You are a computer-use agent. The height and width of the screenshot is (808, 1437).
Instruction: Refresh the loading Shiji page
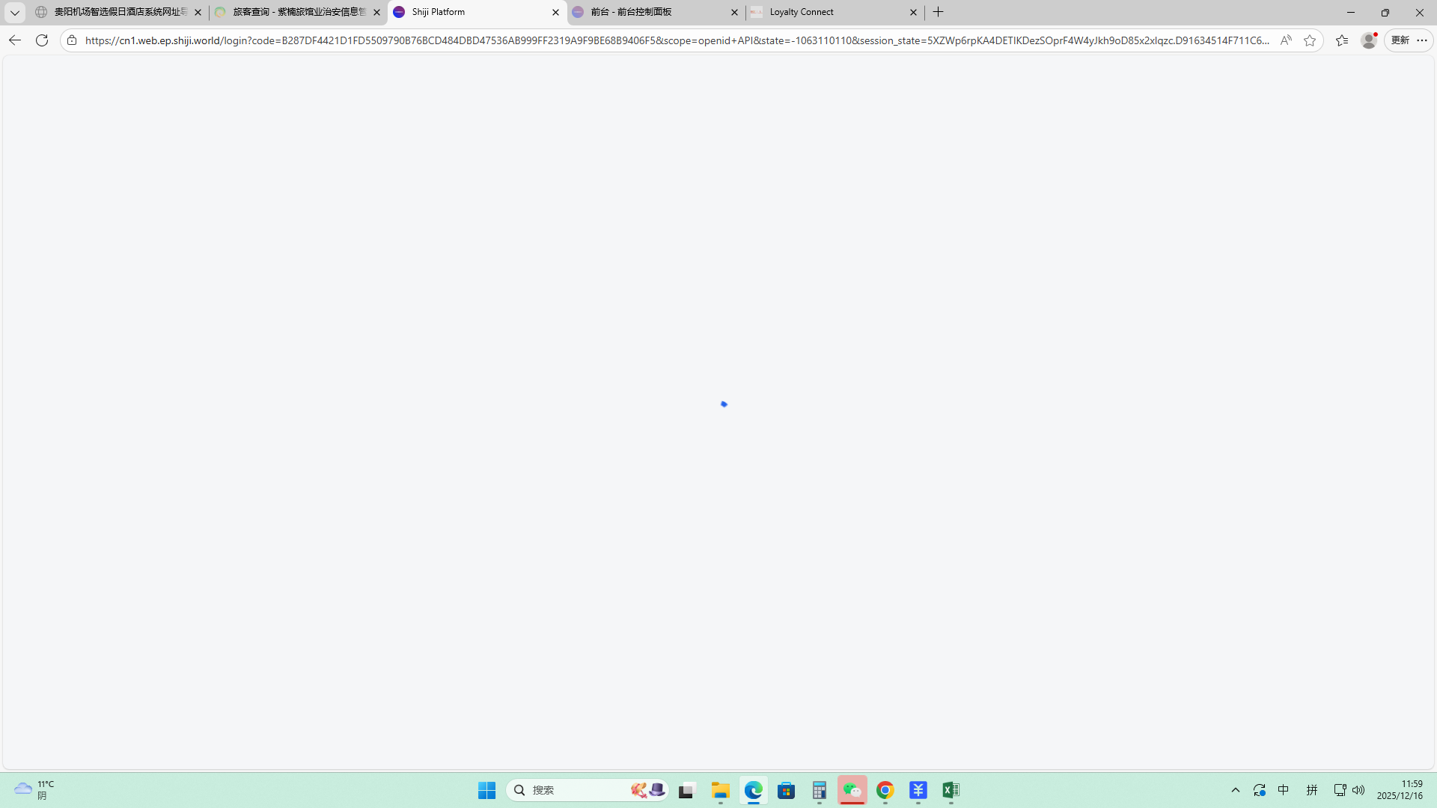pos(42,40)
